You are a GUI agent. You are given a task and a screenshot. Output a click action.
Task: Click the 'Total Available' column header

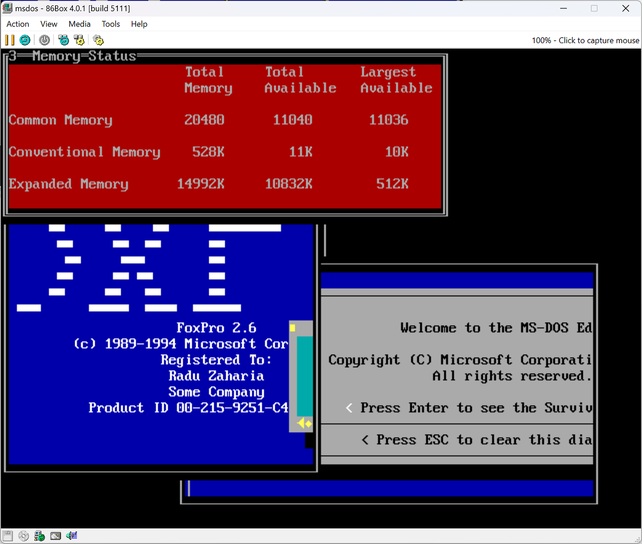[300, 80]
